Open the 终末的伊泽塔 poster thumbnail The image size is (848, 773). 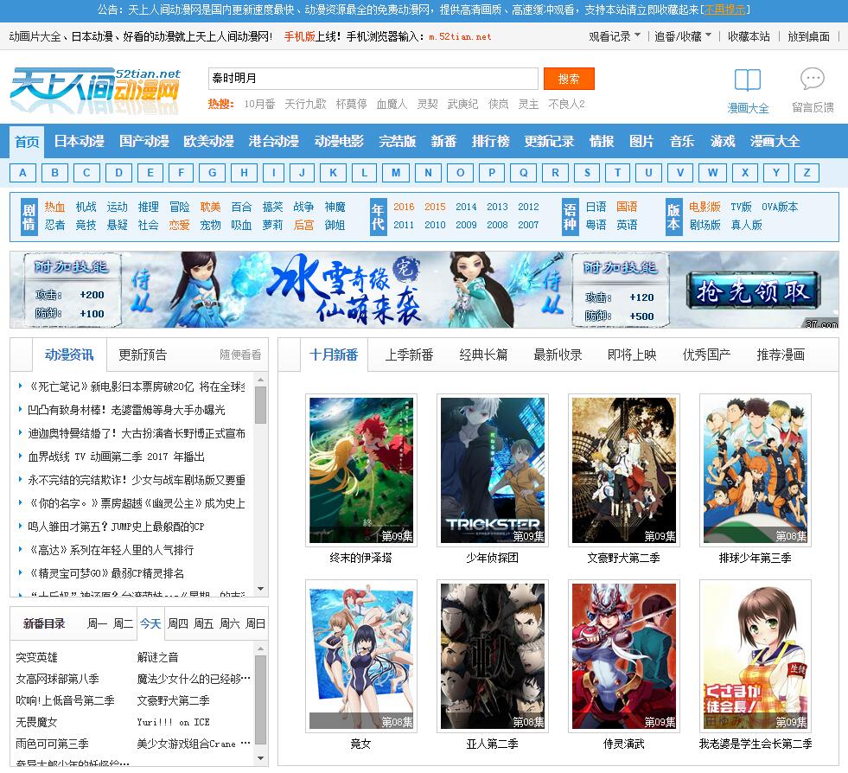pos(361,470)
